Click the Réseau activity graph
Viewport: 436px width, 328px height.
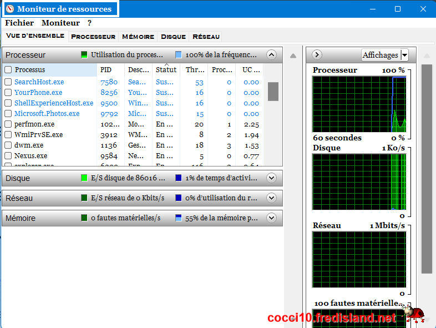[x=359, y=260]
